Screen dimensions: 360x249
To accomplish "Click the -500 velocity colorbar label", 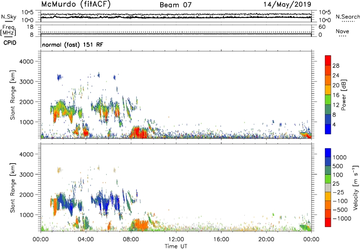I will 340,210.
